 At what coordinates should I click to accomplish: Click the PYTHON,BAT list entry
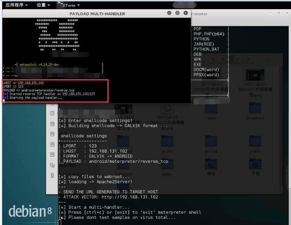coord(206,49)
